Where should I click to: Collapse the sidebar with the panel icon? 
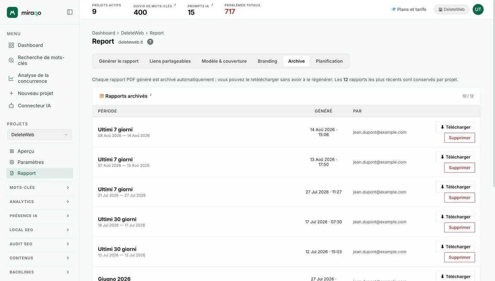click(x=70, y=12)
